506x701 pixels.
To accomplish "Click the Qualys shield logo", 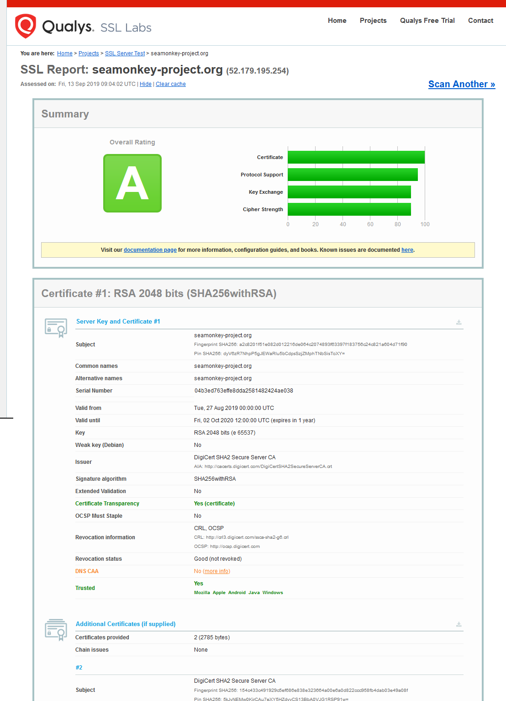I will pos(25,26).
